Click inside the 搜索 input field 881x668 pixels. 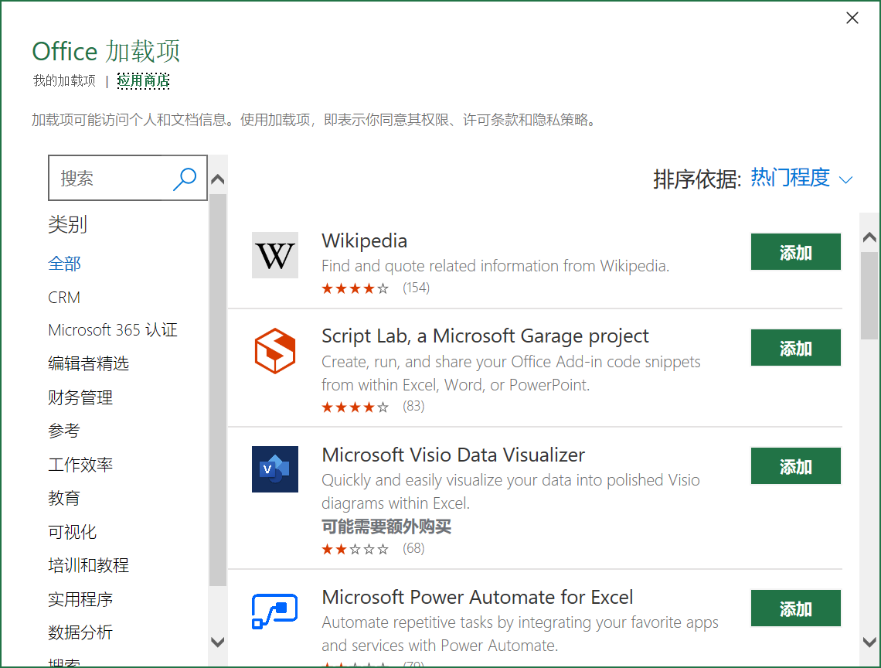click(x=108, y=178)
